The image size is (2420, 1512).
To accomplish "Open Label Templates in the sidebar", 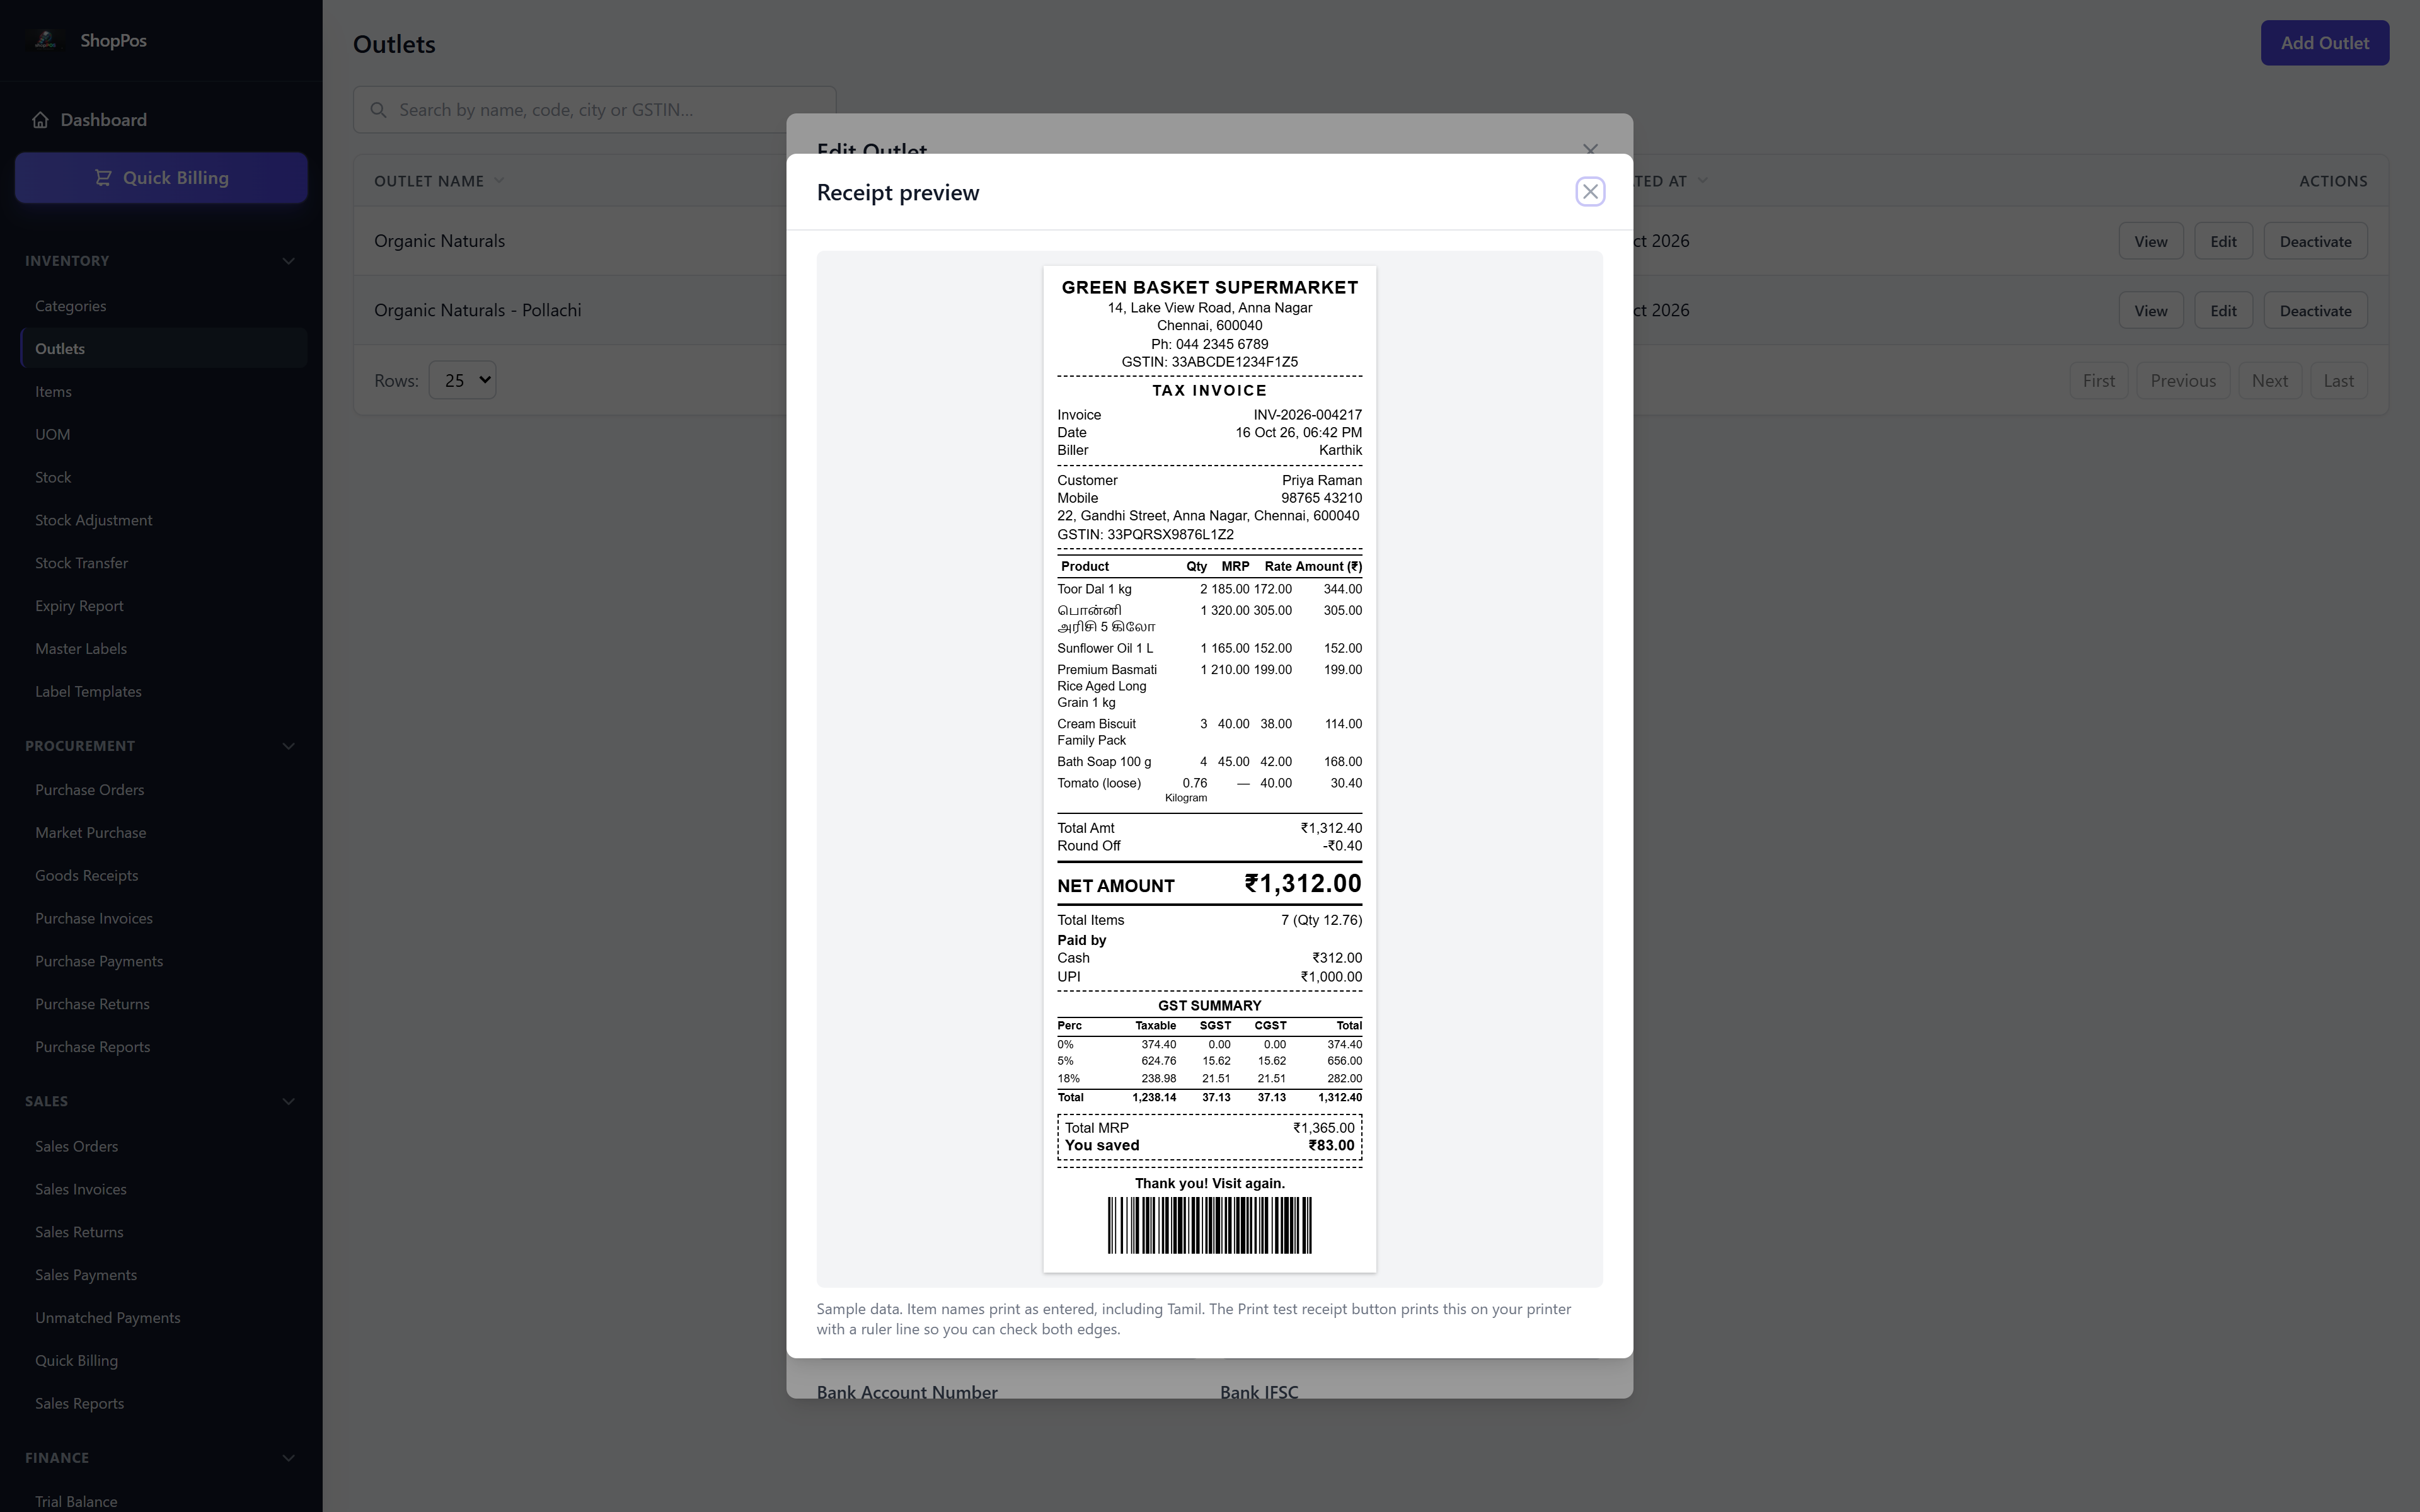I will (163, 692).
